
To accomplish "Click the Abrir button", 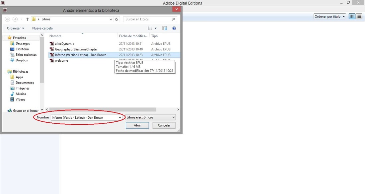I will (137, 125).
